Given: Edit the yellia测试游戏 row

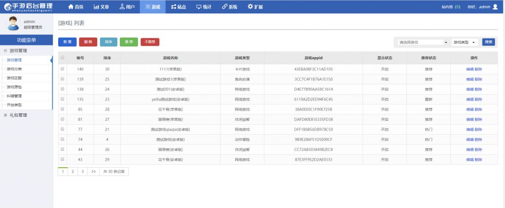Looking at the screenshot, I should pos(469,99).
